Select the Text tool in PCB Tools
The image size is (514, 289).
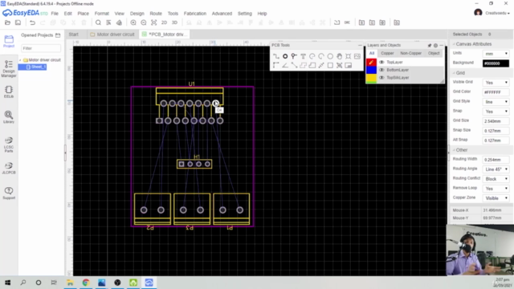(x=304, y=56)
